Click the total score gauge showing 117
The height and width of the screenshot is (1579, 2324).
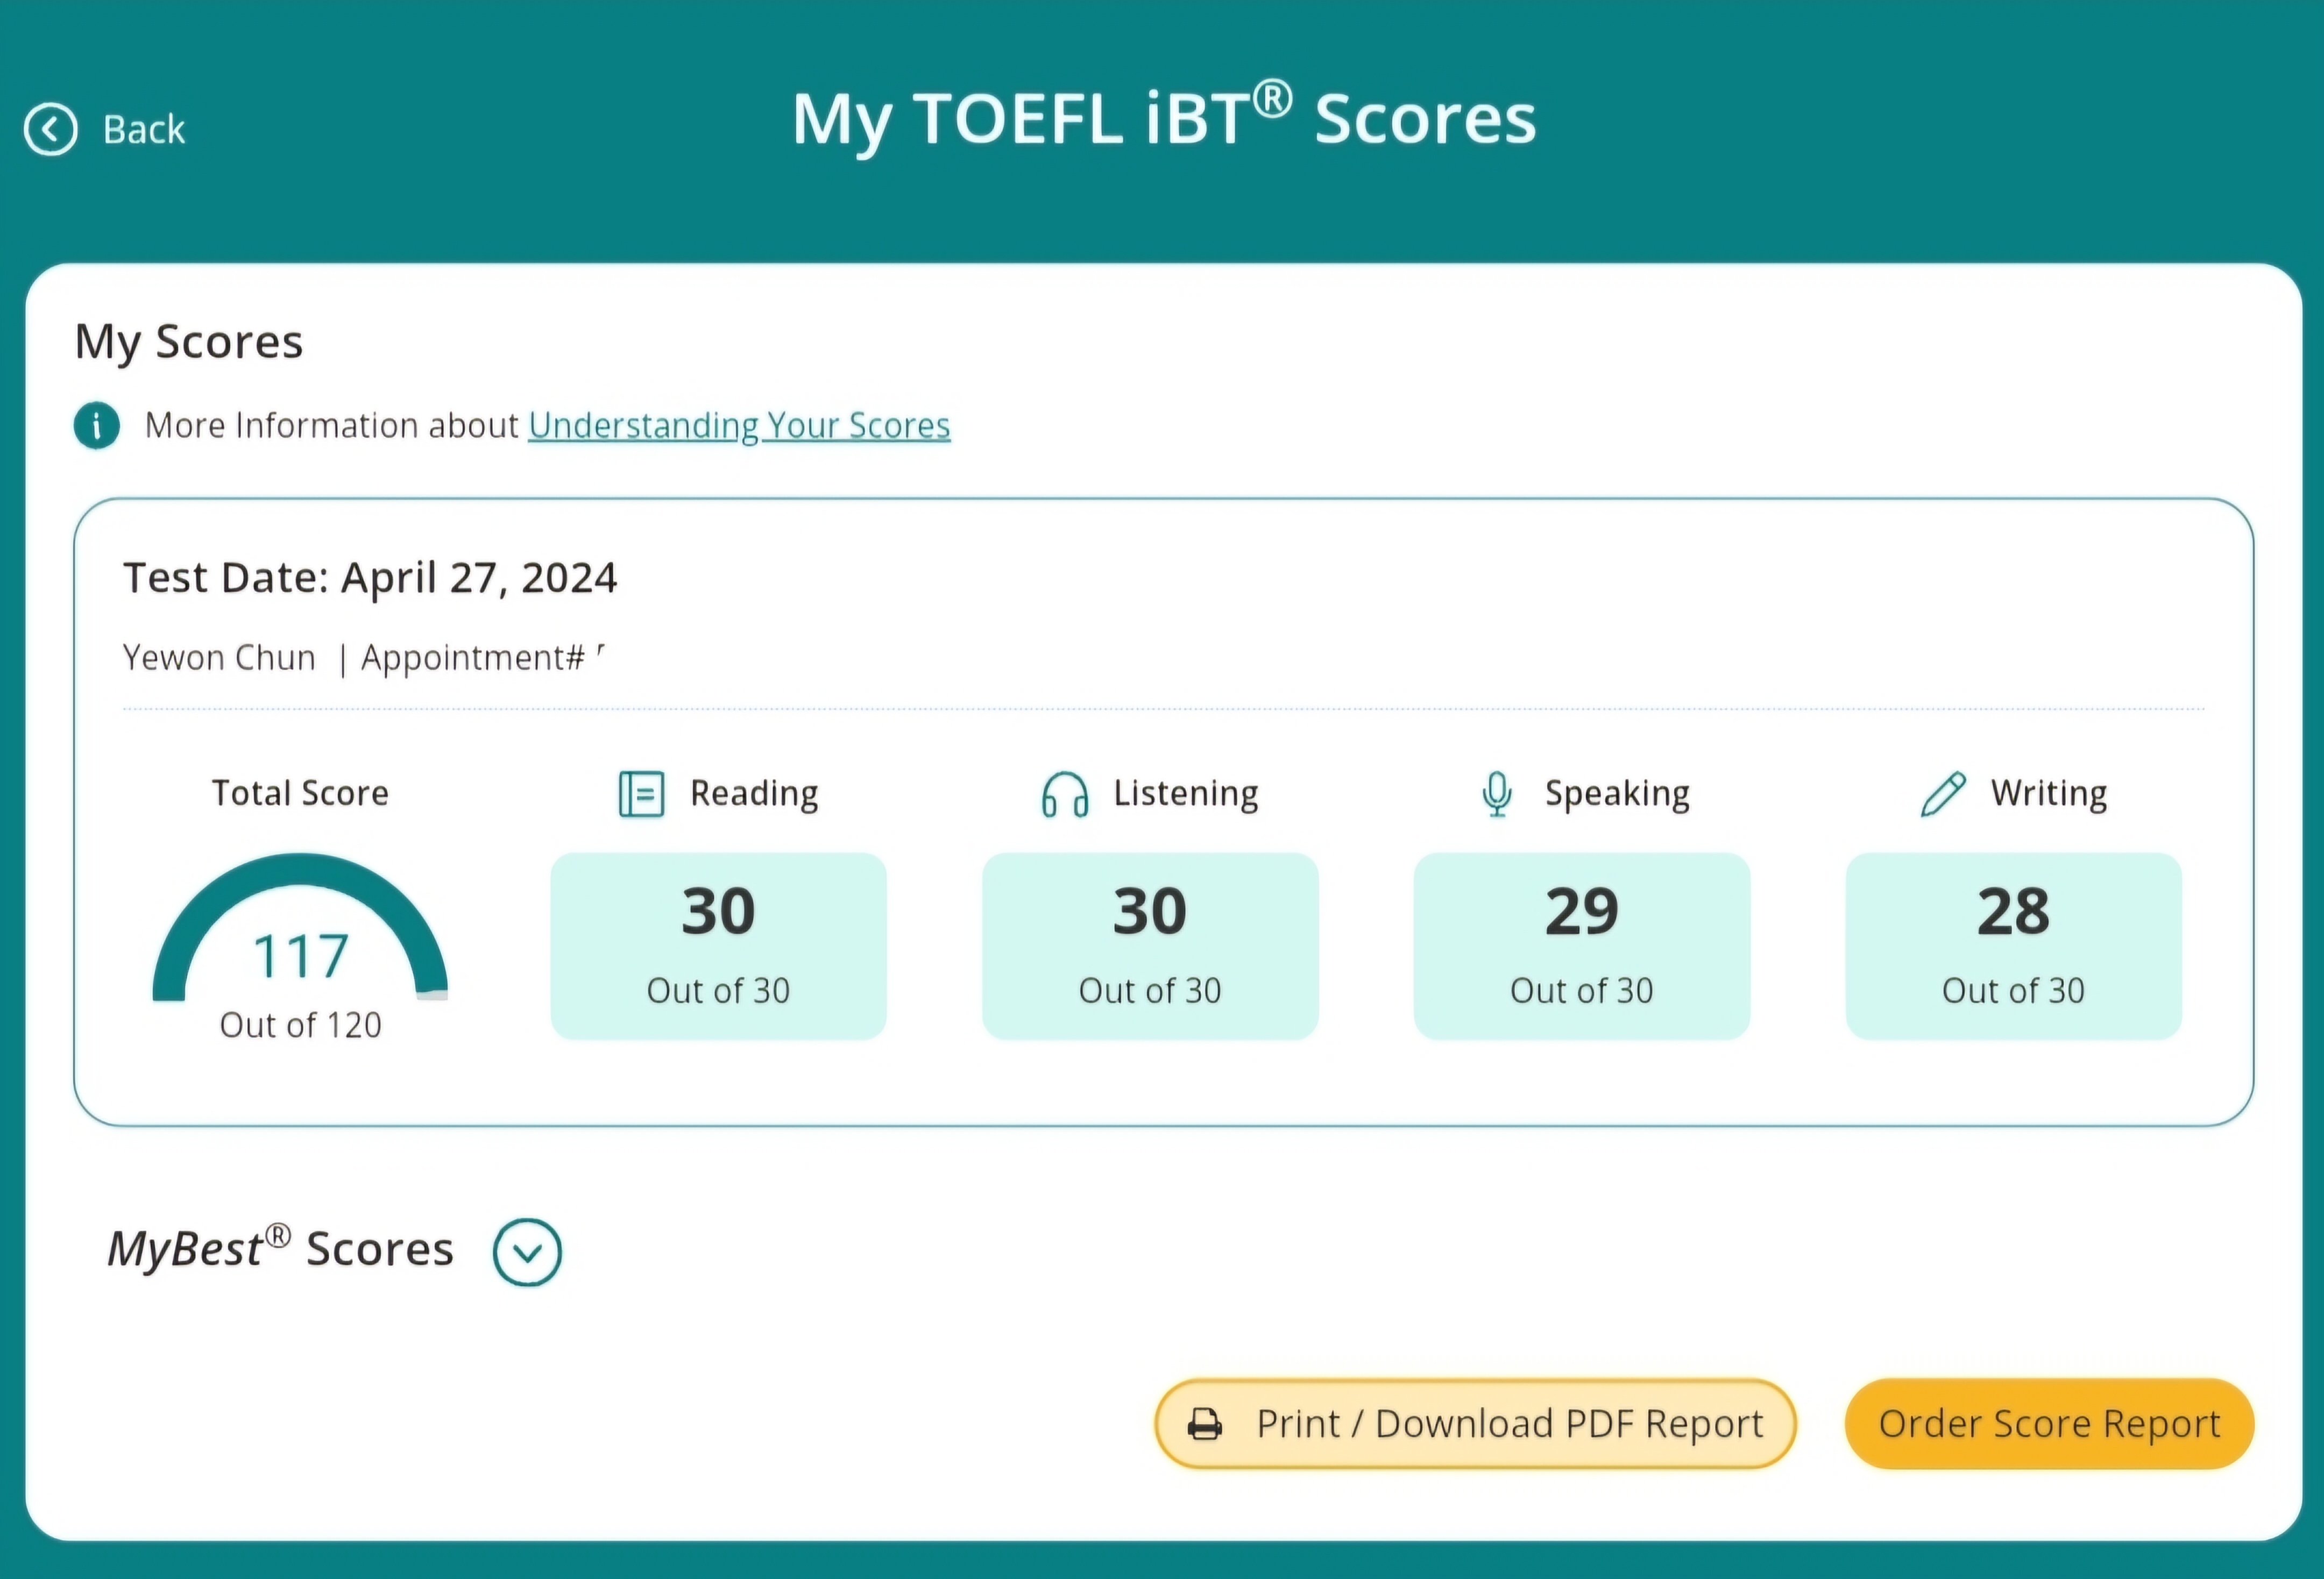click(x=300, y=928)
